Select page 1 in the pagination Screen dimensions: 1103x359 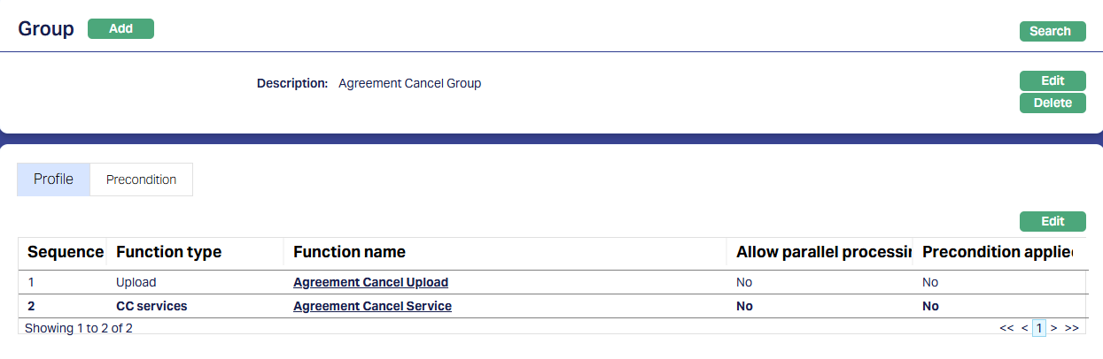click(1040, 328)
